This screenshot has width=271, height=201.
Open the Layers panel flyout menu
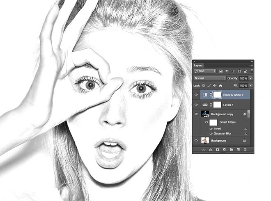click(251, 65)
